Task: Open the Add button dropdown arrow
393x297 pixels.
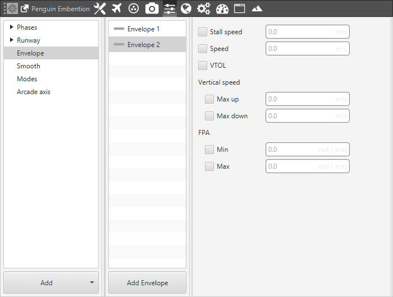Action: (x=92, y=282)
